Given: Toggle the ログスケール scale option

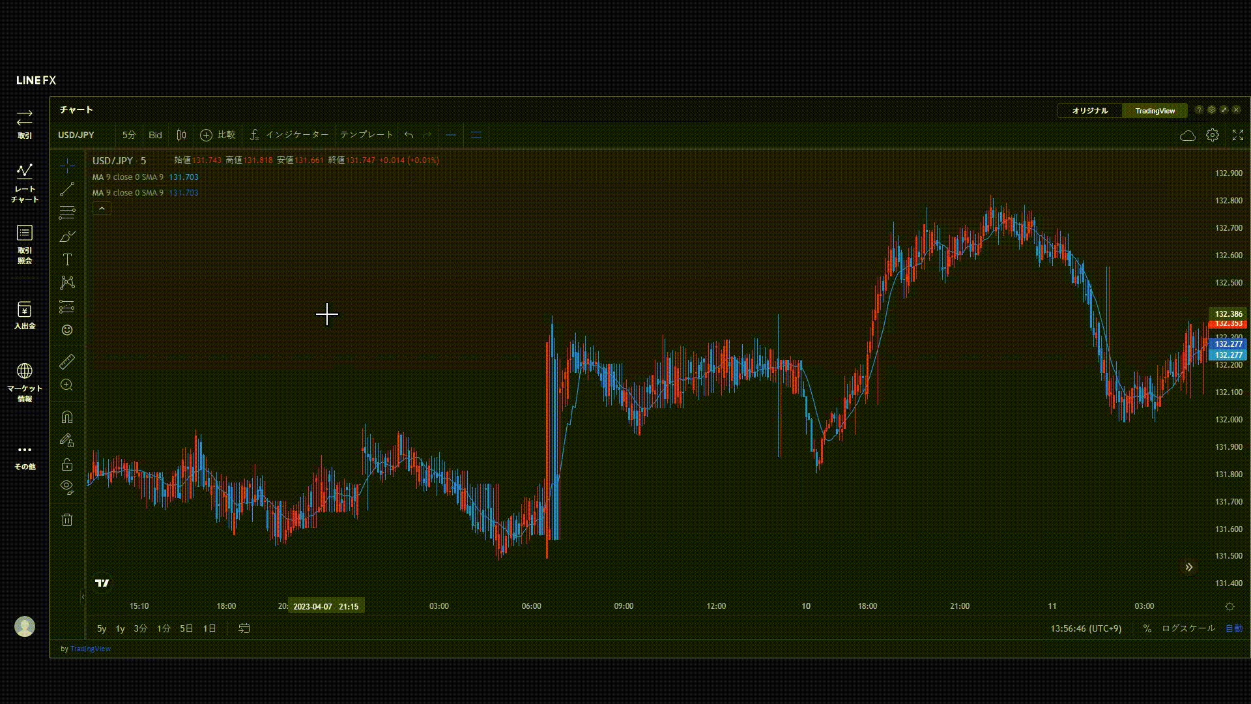Looking at the screenshot, I should (x=1188, y=628).
